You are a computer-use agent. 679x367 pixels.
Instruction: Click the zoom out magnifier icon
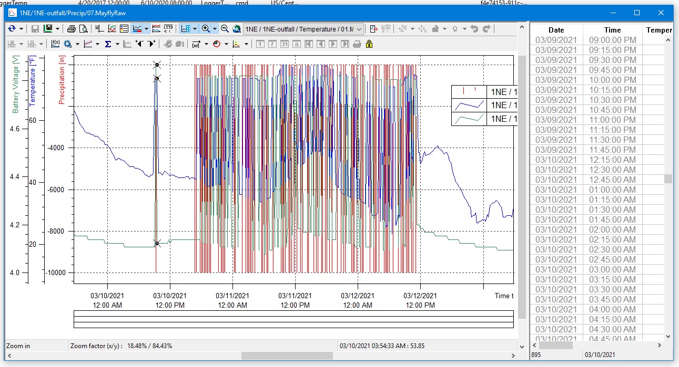[x=225, y=29]
